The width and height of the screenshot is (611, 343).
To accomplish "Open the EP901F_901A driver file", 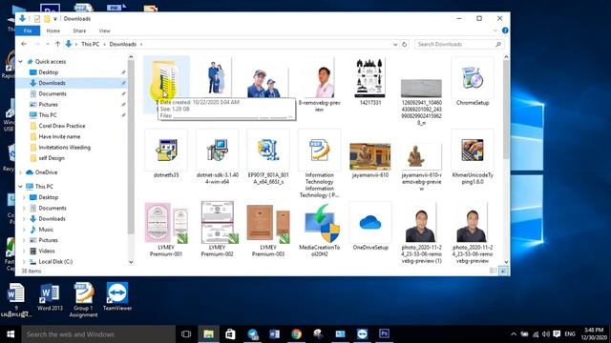I will point(268,157).
